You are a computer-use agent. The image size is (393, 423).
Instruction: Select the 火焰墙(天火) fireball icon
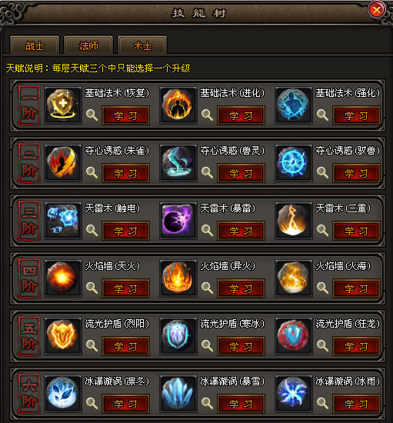(63, 278)
